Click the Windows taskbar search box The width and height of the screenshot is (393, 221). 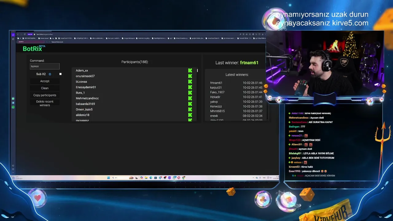123,178
